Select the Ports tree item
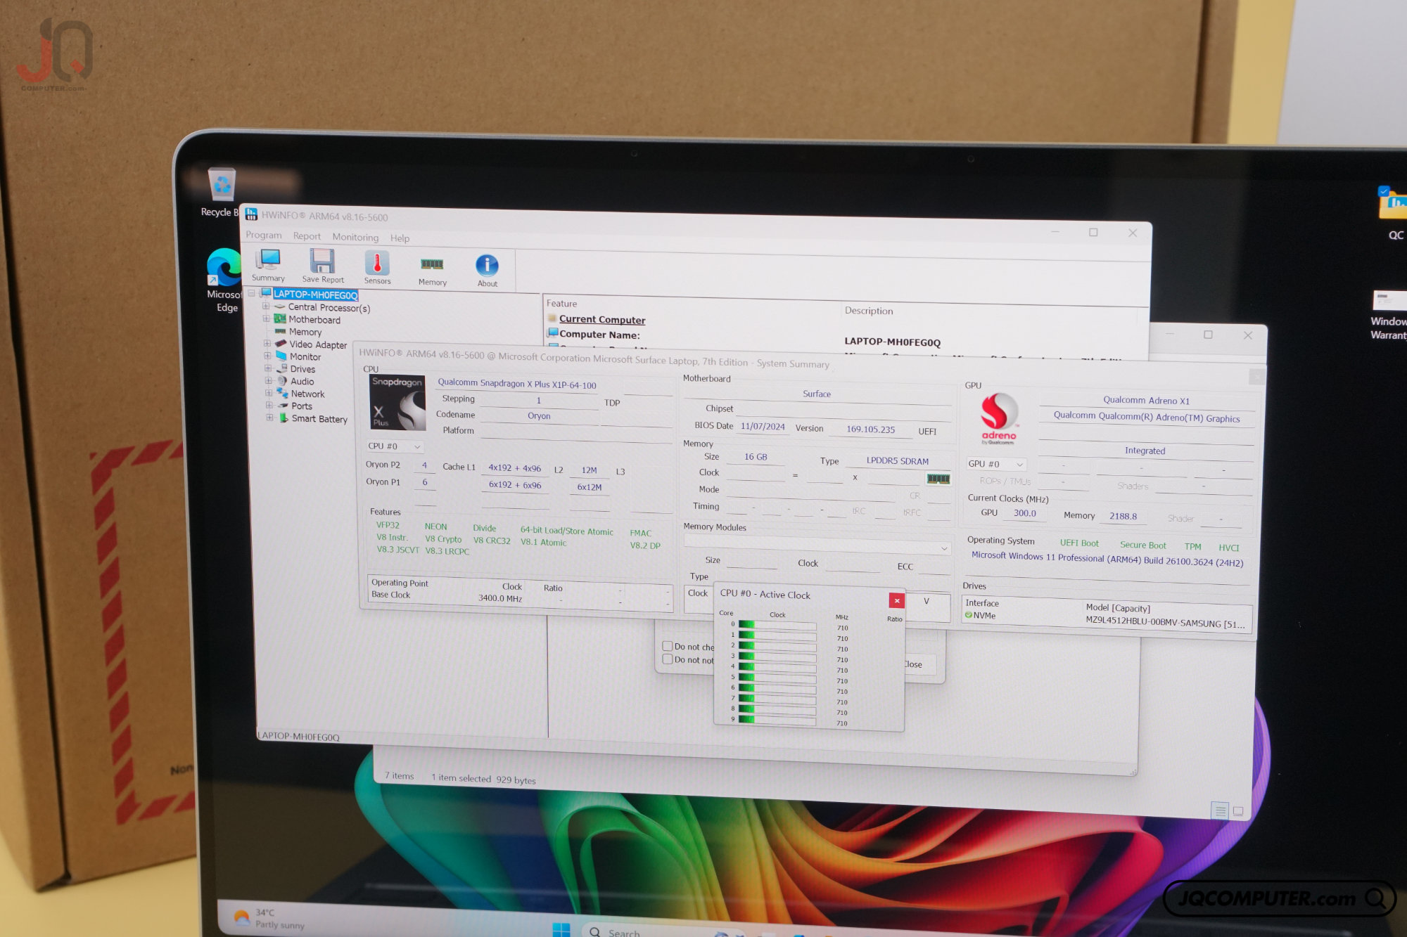This screenshot has height=937, width=1407. [x=301, y=406]
